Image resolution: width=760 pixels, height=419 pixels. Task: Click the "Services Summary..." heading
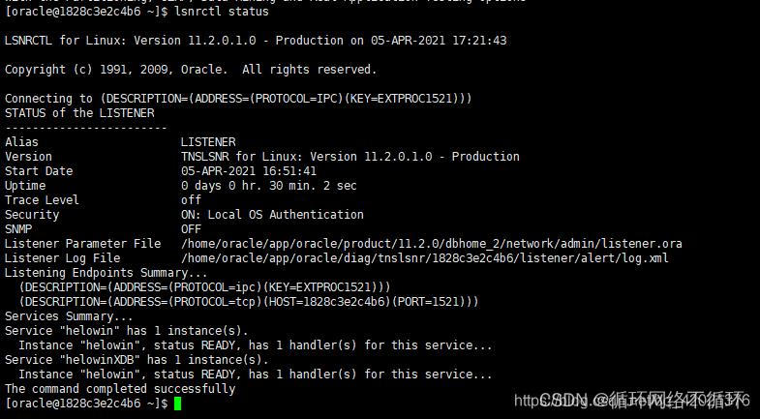(x=69, y=316)
